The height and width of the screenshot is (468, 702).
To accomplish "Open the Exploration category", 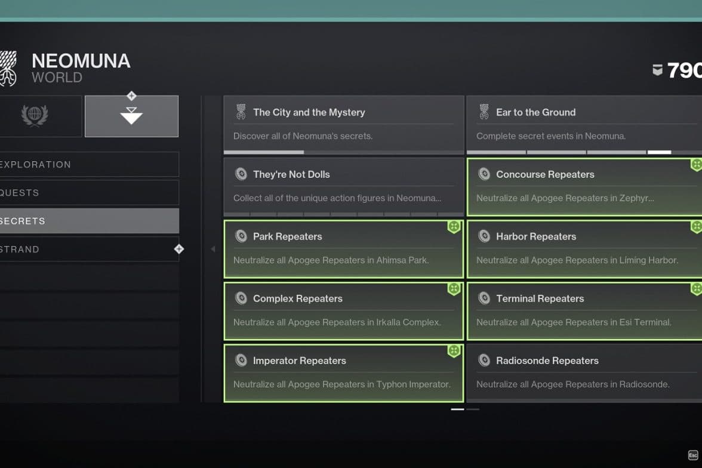I will [89, 164].
